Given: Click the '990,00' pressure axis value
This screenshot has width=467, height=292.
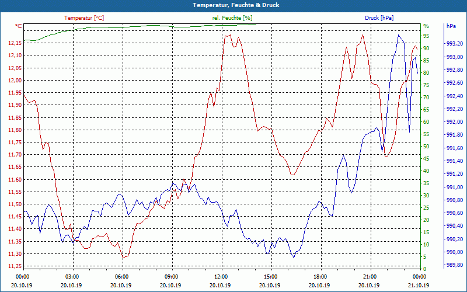Looking at the screenshot, I should (x=455, y=252).
